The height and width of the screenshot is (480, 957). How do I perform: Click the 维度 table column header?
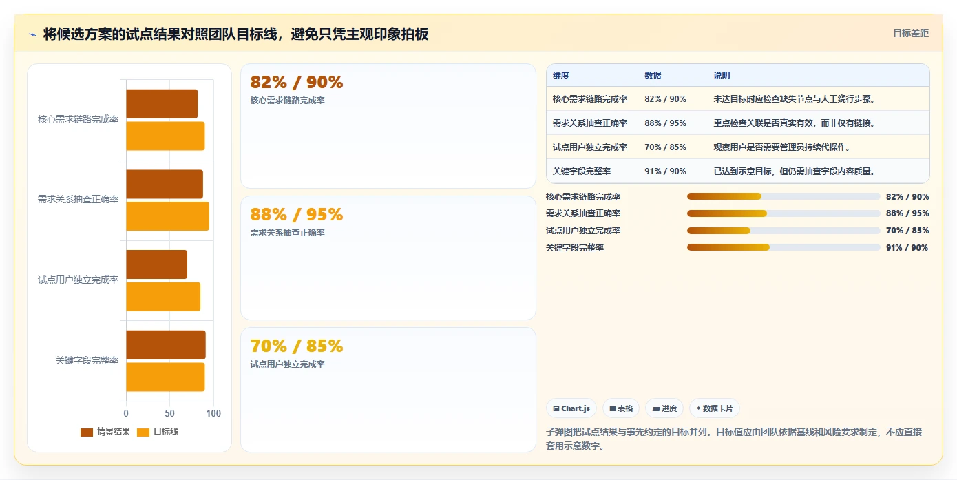tap(561, 76)
